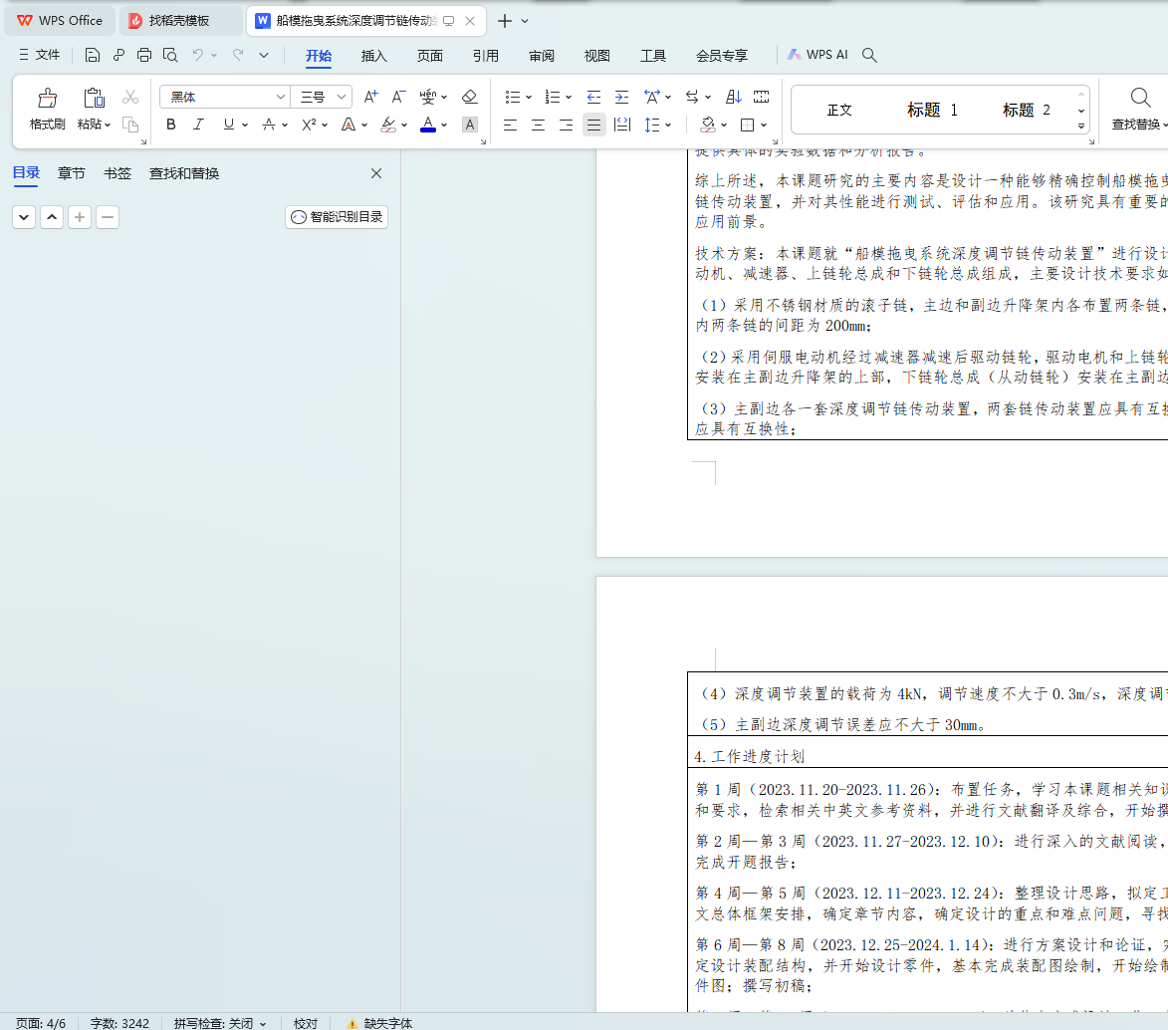Click the Borders icon
This screenshot has height=1030, width=1168.
coord(747,125)
